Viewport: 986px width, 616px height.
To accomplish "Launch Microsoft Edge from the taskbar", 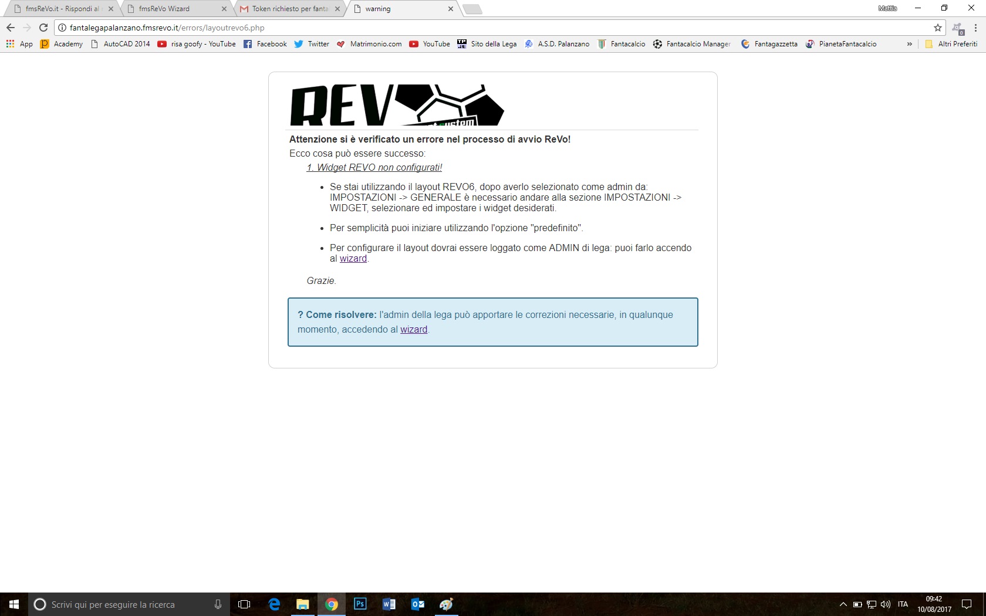I will point(274,604).
